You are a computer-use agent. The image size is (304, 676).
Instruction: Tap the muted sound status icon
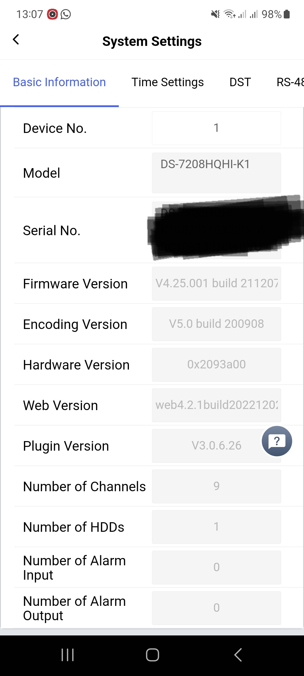[215, 14]
